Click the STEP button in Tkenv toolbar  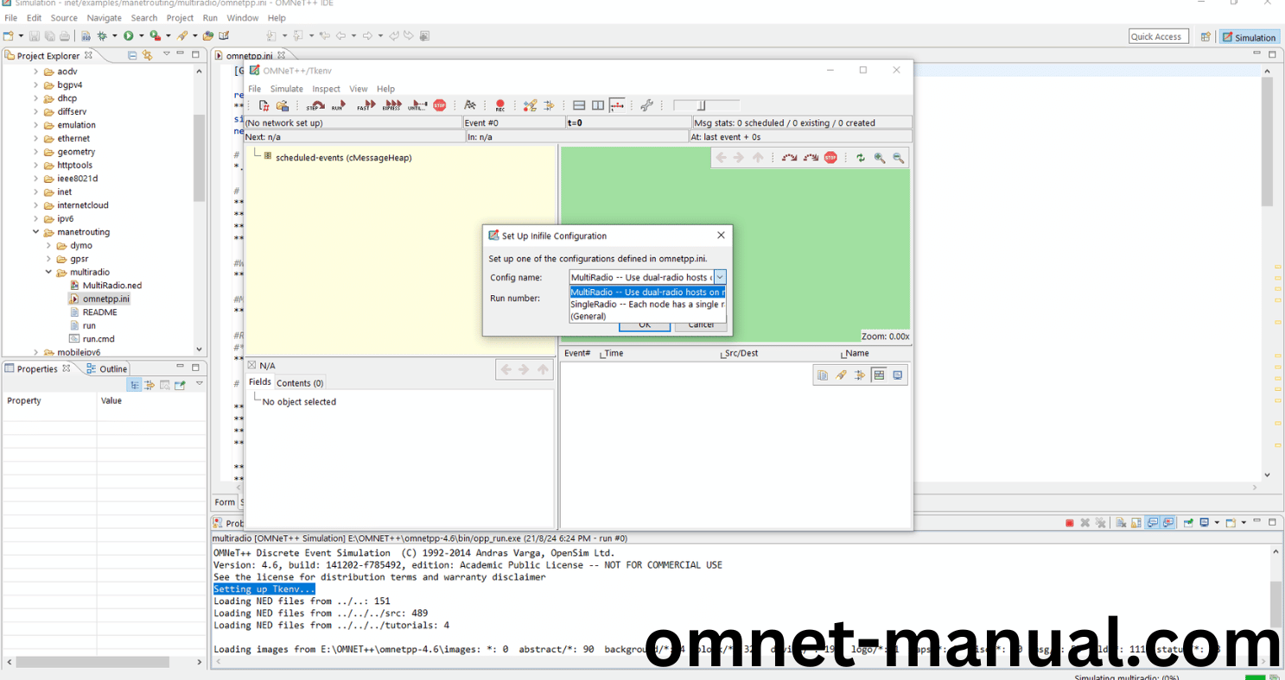coord(315,105)
